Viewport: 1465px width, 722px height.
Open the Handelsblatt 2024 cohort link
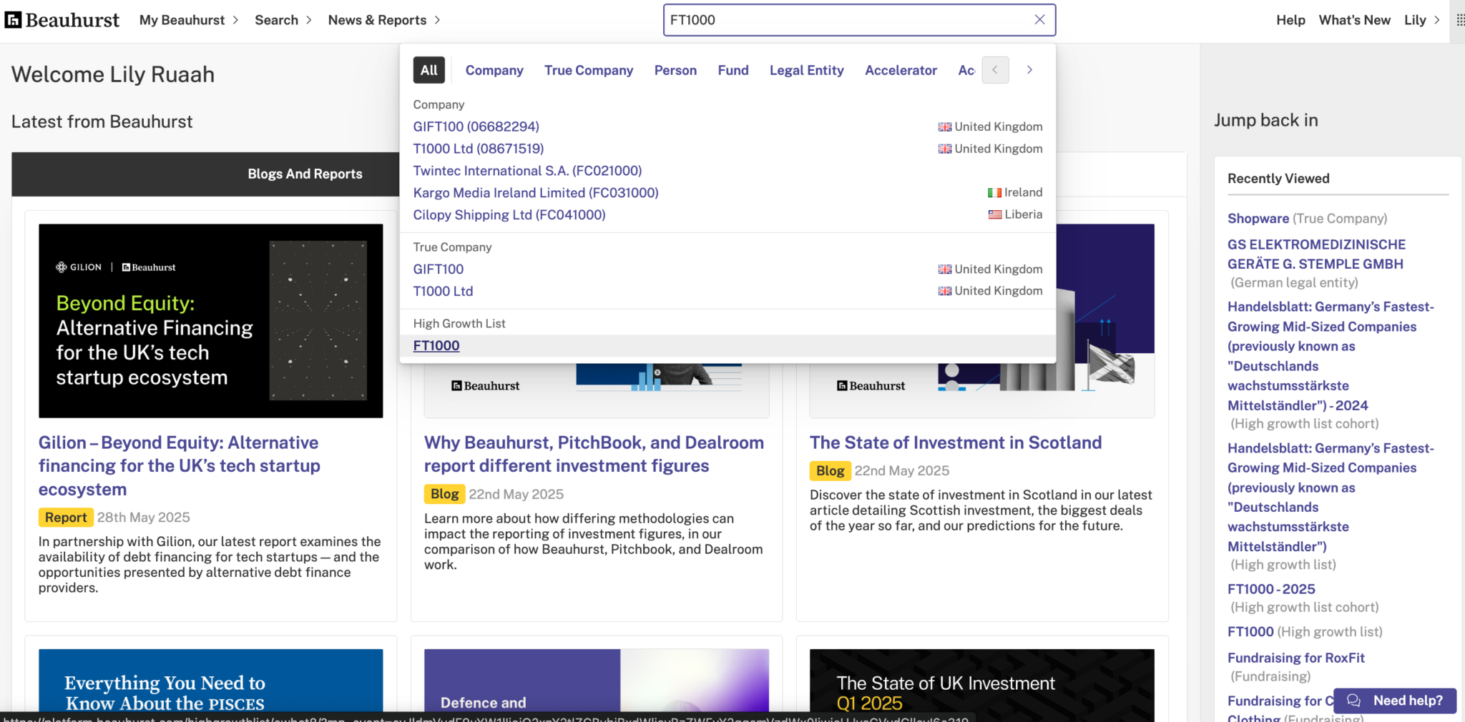click(1331, 356)
